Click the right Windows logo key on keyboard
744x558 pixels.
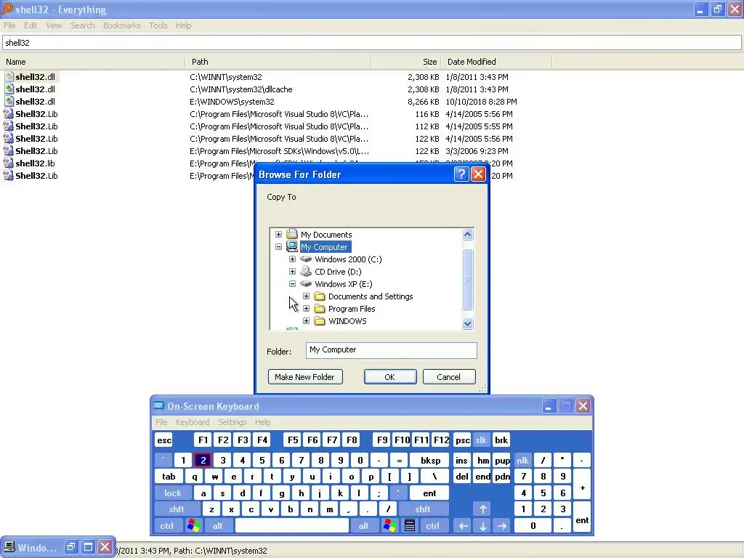click(x=390, y=525)
